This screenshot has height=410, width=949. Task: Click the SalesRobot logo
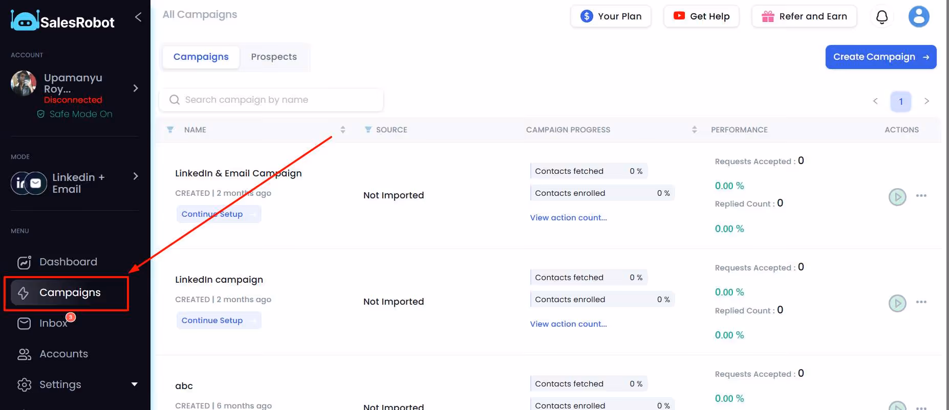pyautogui.click(x=62, y=21)
